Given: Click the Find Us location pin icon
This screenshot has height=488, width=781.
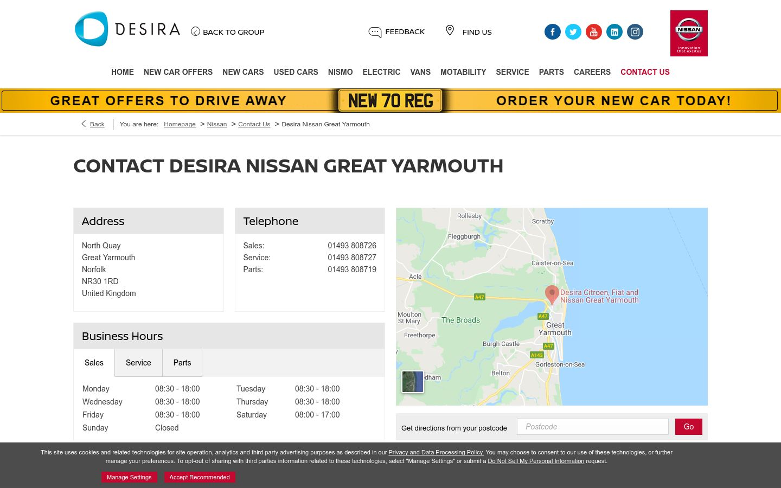Looking at the screenshot, I should pyautogui.click(x=450, y=30).
